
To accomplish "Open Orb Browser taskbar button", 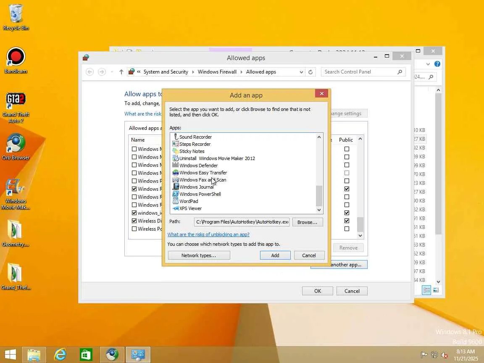I will point(112,354).
